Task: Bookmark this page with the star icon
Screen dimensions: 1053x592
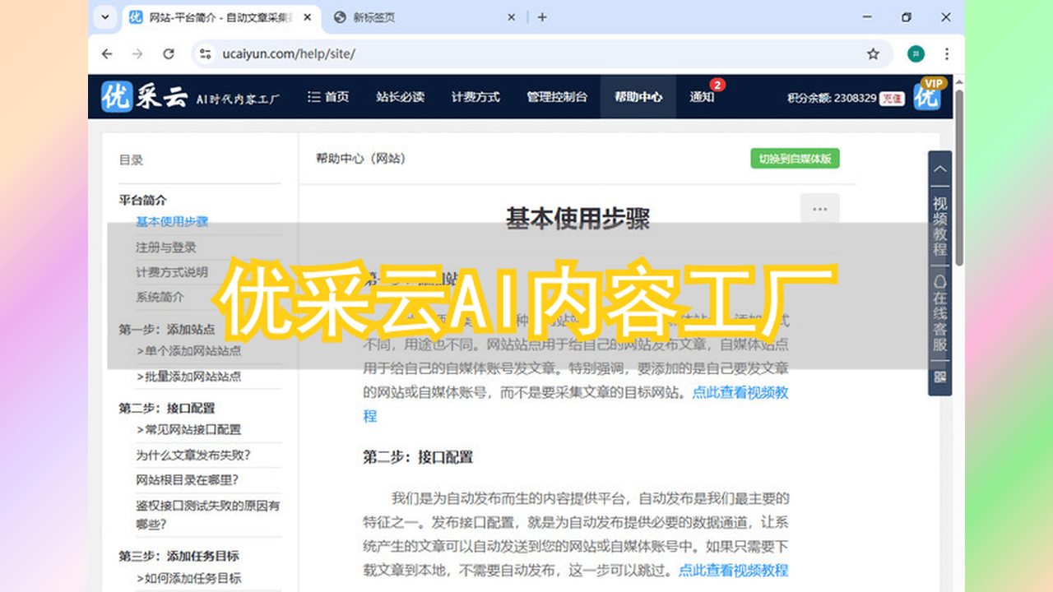Action: click(873, 54)
